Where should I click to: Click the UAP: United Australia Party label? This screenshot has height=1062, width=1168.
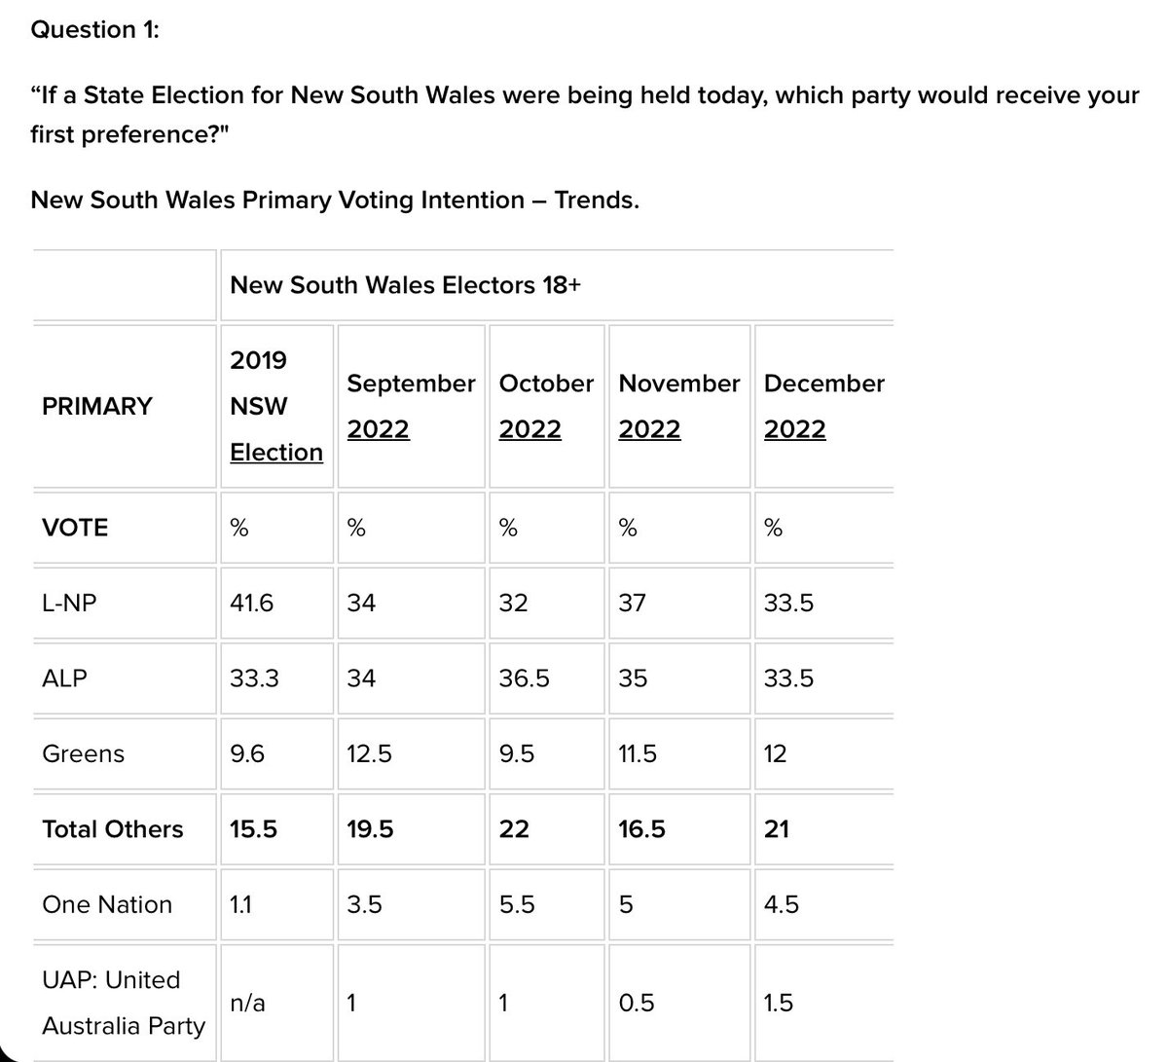pos(124,1003)
